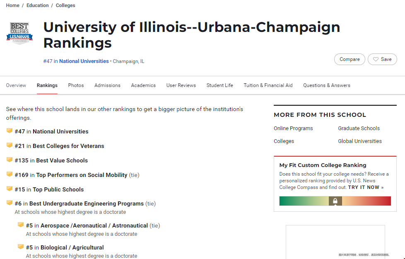Click the lock icon on My Fit ranking bar

[x=335, y=201]
